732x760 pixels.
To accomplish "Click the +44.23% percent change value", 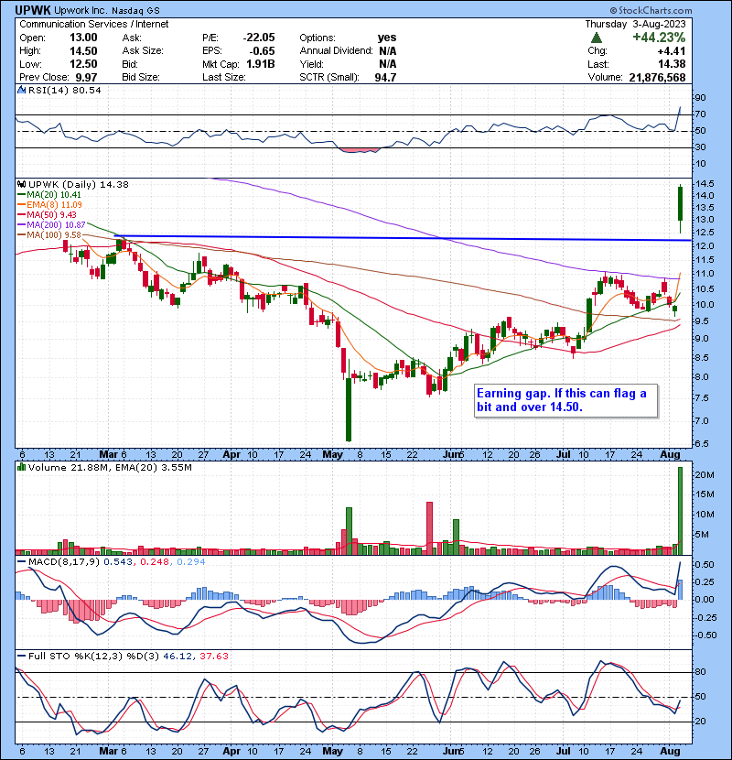I will pyautogui.click(x=659, y=38).
